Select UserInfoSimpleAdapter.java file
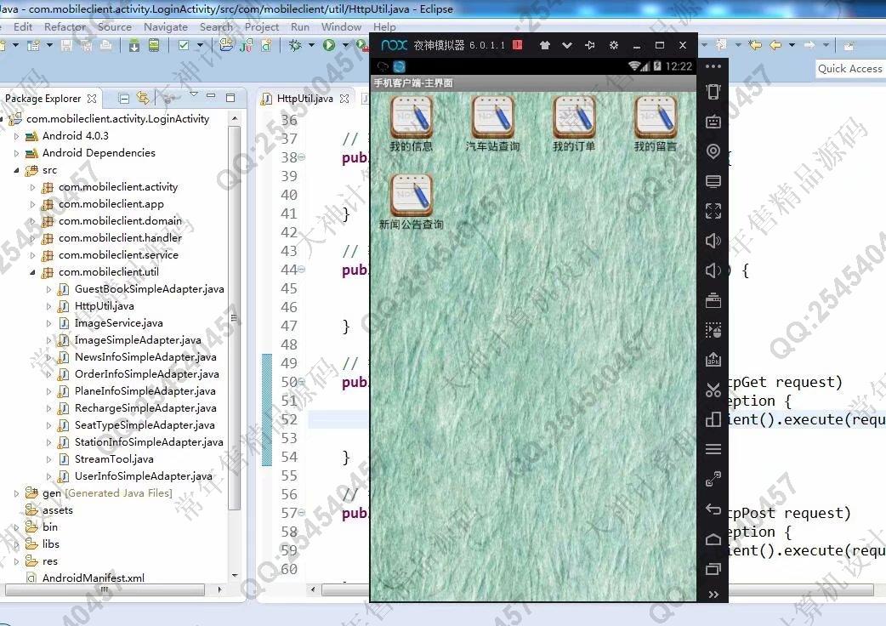The height and width of the screenshot is (626, 886). point(144,476)
